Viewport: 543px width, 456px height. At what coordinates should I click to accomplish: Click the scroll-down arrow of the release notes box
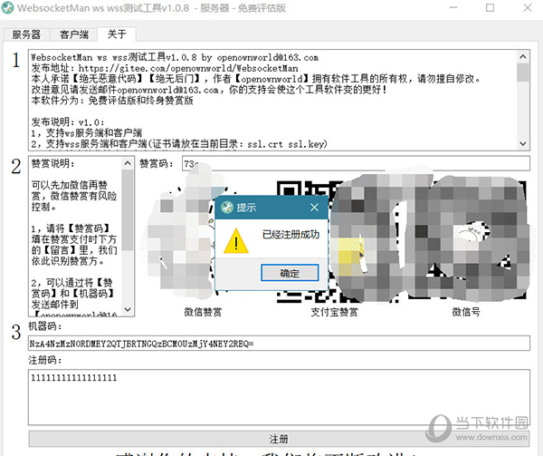[523, 143]
